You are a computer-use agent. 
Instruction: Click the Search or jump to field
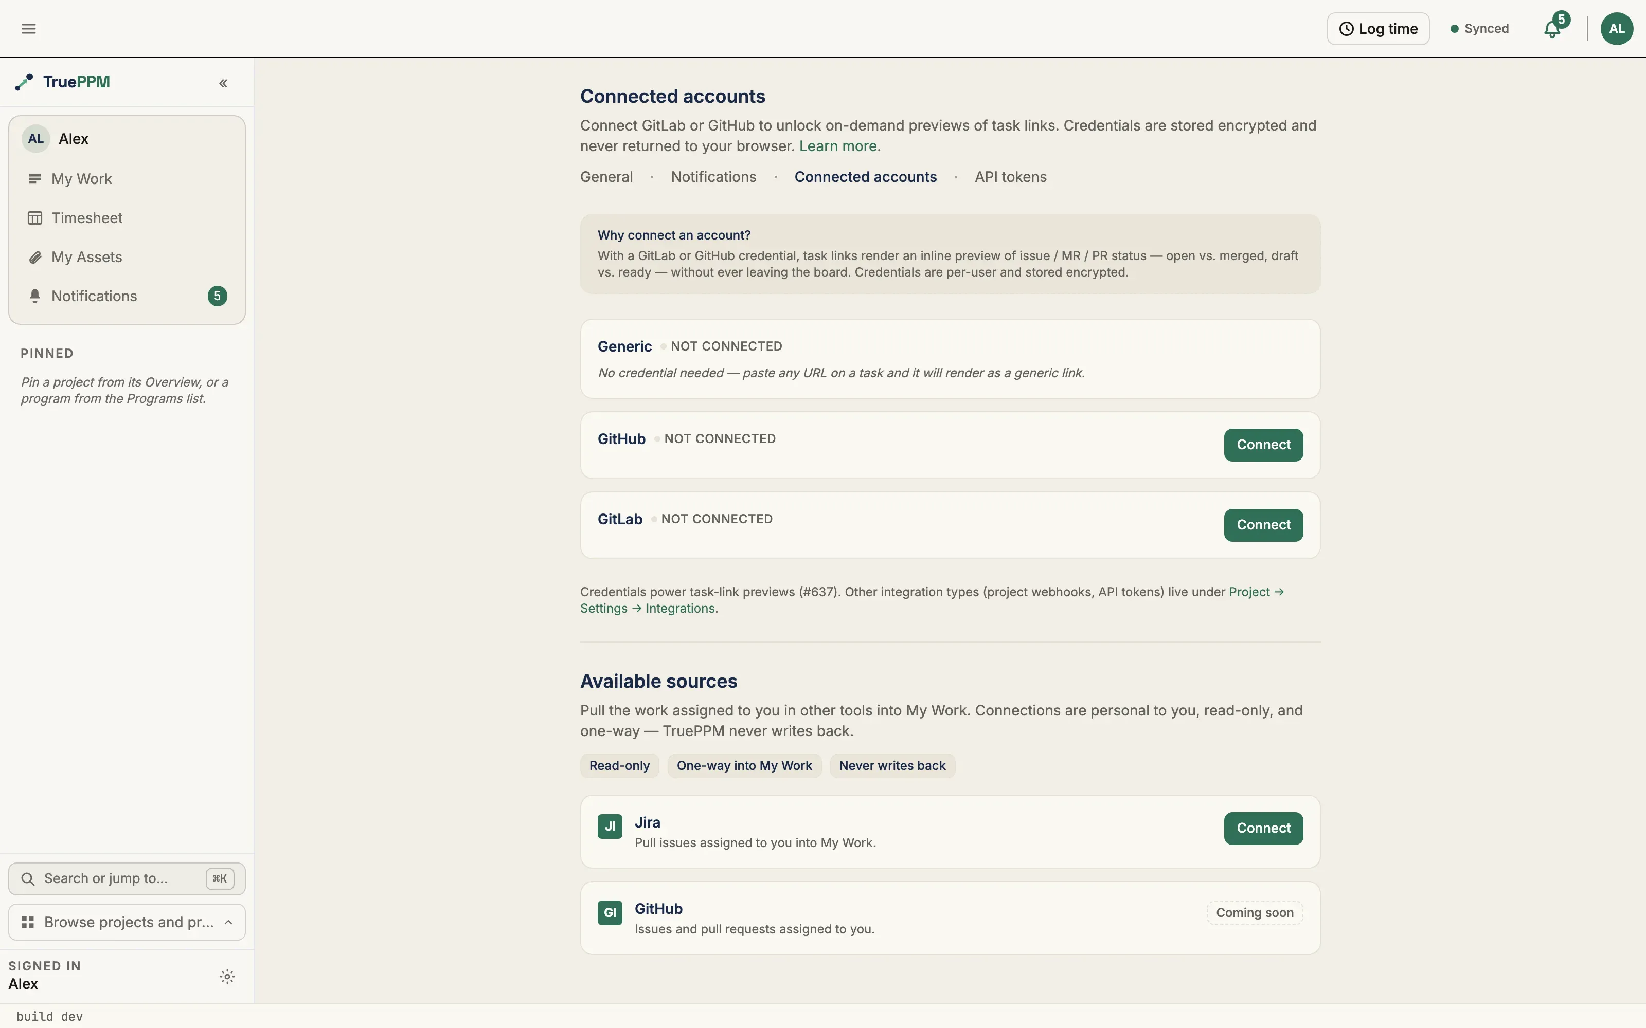point(127,878)
